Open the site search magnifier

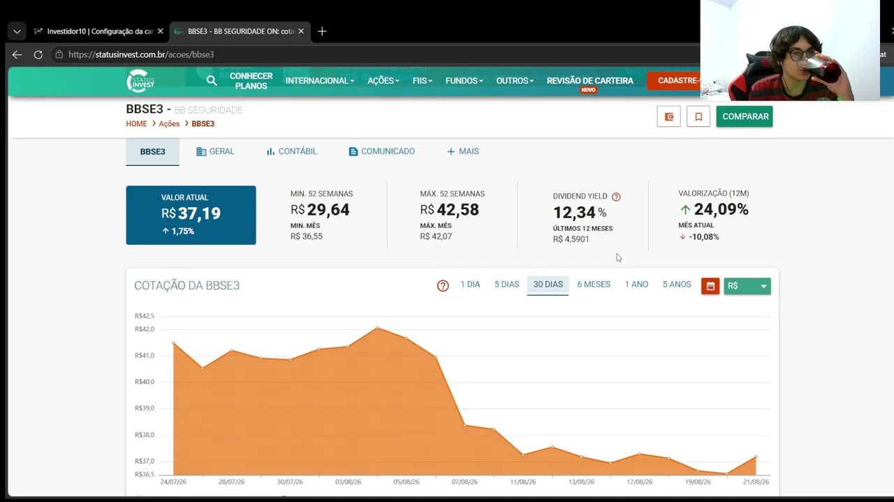212,81
